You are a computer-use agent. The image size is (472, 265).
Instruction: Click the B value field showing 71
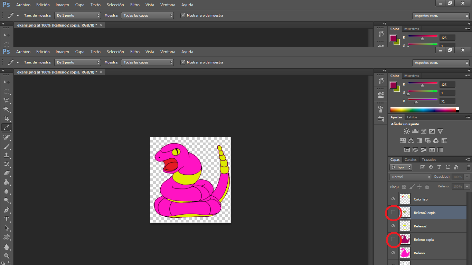tap(447, 101)
